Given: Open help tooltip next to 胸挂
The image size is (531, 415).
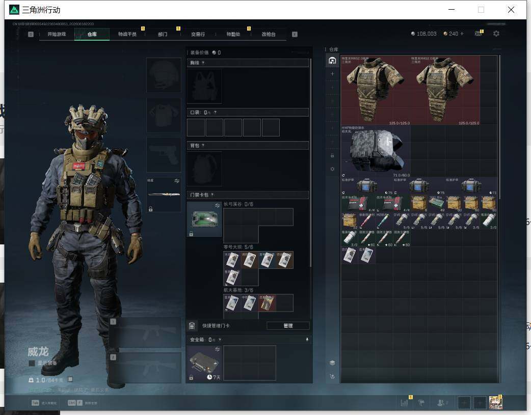Looking at the screenshot, I should 203,63.
